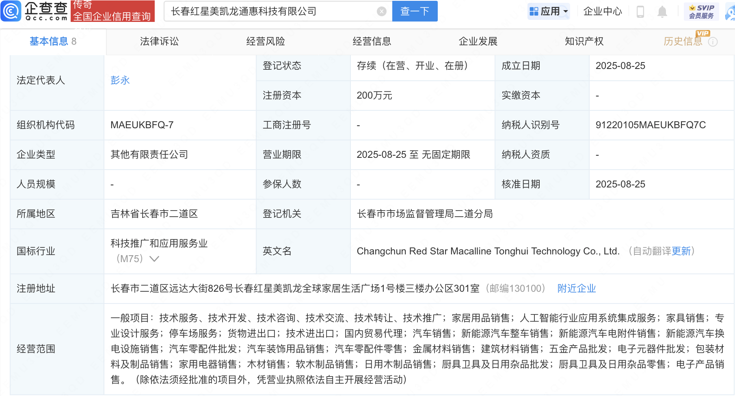Open 企业中心
This screenshot has width=735, height=396.
click(603, 11)
